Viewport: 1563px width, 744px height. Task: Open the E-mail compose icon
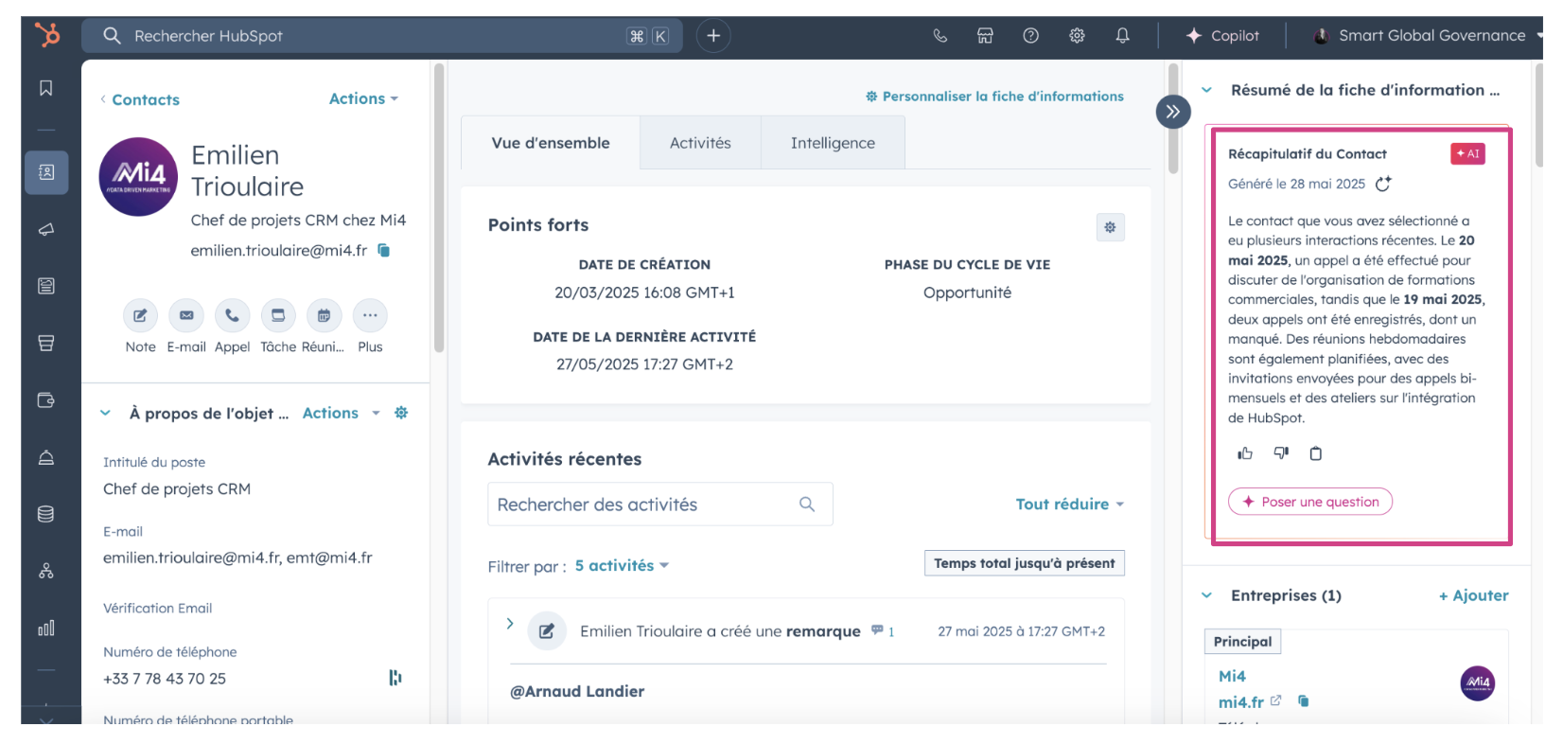[186, 315]
